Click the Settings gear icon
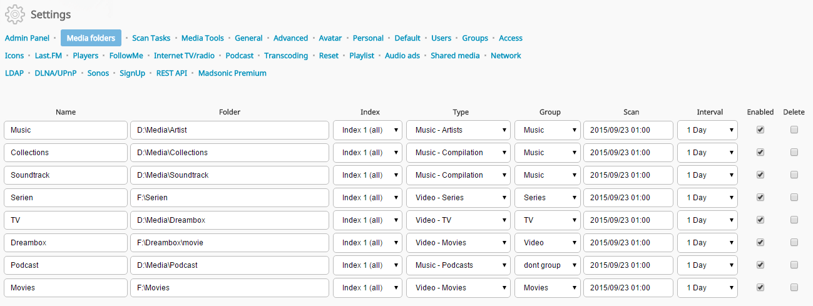This screenshot has width=813, height=306. pyautogui.click(x=15, y=14)
